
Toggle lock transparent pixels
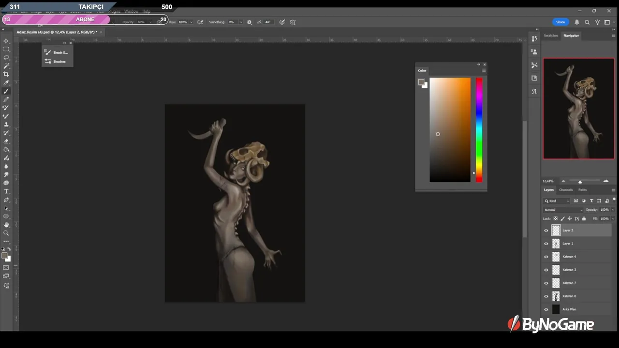pyautogui.click(x=555, y=218)
